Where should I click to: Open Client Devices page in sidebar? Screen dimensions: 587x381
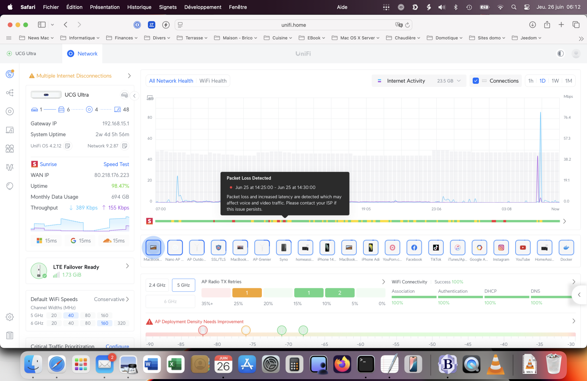10,130
